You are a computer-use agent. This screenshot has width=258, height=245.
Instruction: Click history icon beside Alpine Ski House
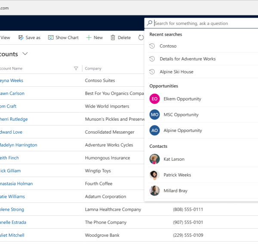(x=152, y=71)
